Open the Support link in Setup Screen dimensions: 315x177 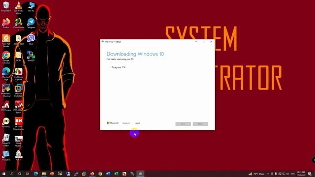(x=126, y=123)
